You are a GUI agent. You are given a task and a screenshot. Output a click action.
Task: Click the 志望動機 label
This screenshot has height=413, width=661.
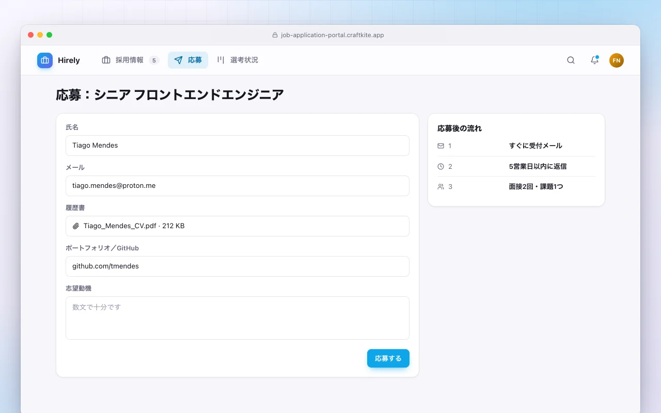(x=78, y=289)
